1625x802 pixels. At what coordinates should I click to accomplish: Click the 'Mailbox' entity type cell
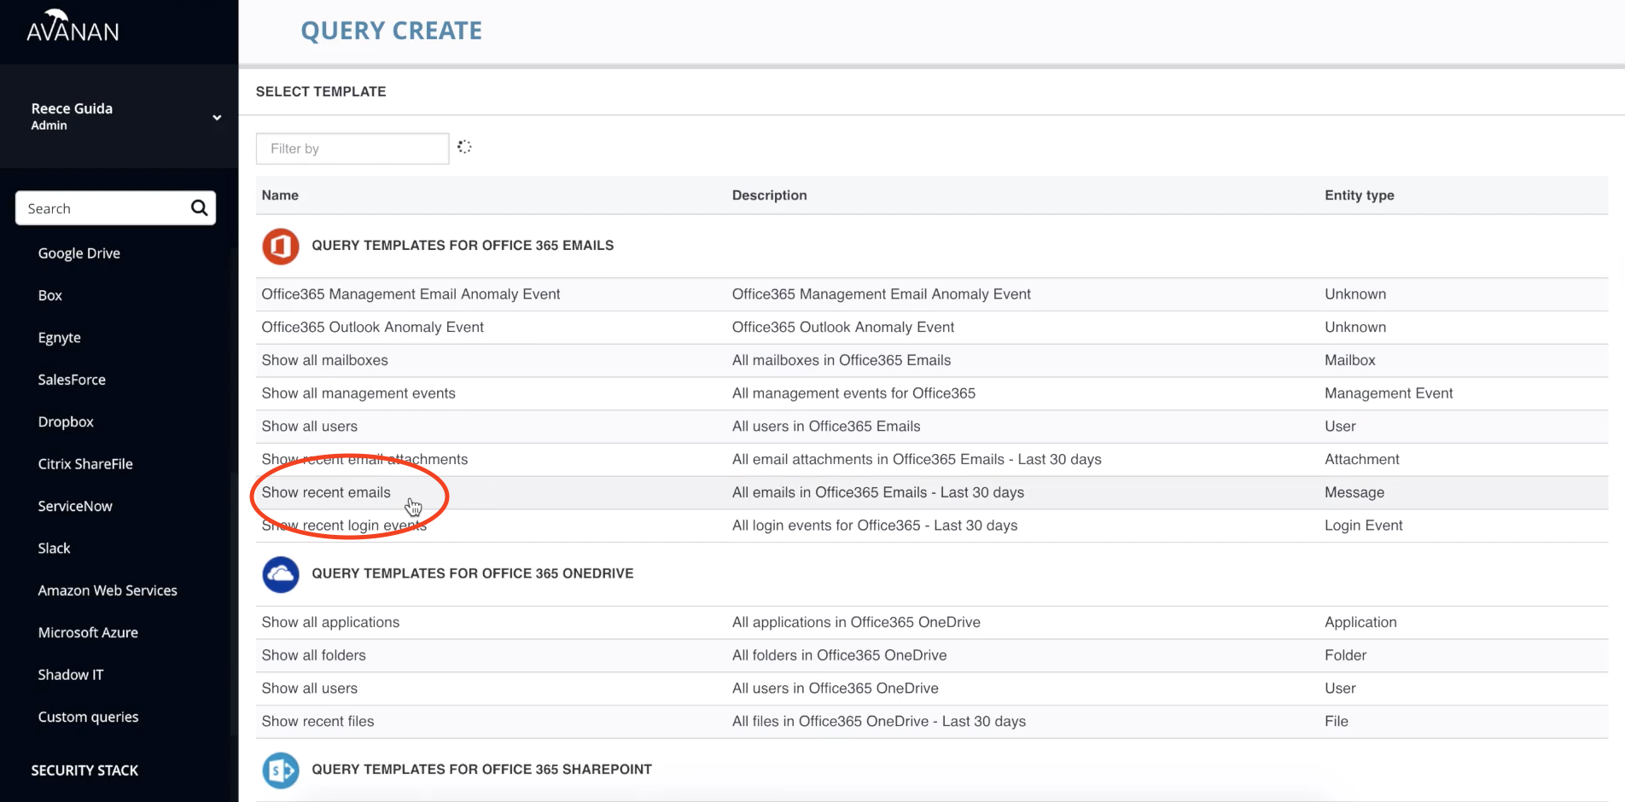click(1349, 360)
